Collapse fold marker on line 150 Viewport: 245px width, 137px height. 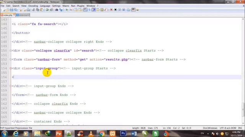click(x=11, y=51)
